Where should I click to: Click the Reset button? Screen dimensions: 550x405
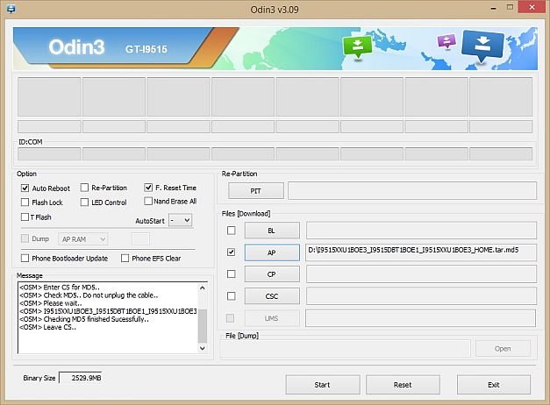tap(403, 385)
